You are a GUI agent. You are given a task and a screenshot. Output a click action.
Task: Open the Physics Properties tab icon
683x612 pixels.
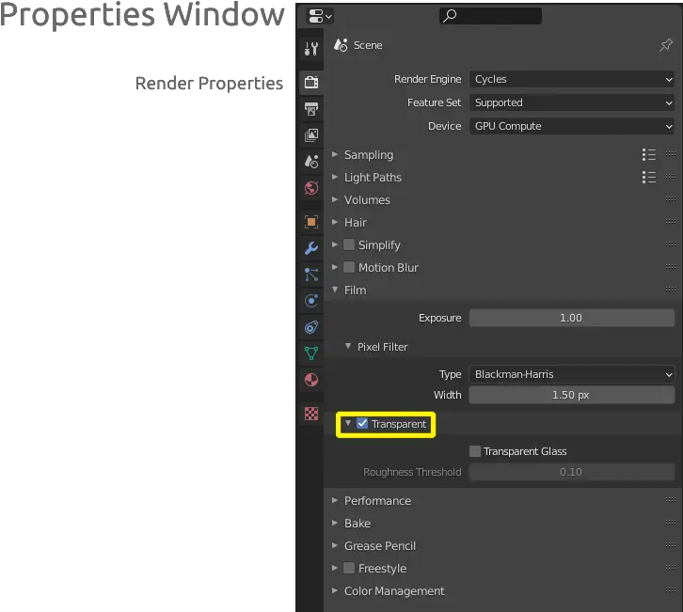311,301
